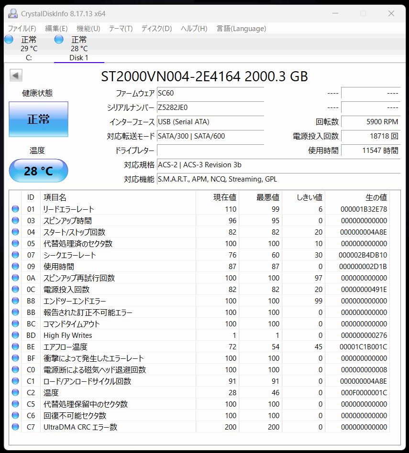Open the テーマ(T) menu
Screen dimensions: 409x453
pos(121,29)
